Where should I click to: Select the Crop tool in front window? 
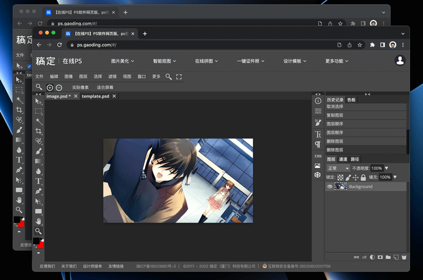(x=39, y=131)
